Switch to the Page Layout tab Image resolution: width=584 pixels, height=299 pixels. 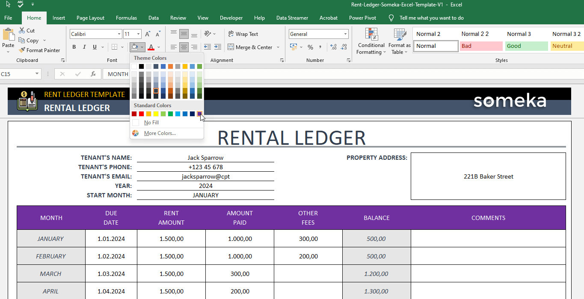click(90, 18)
